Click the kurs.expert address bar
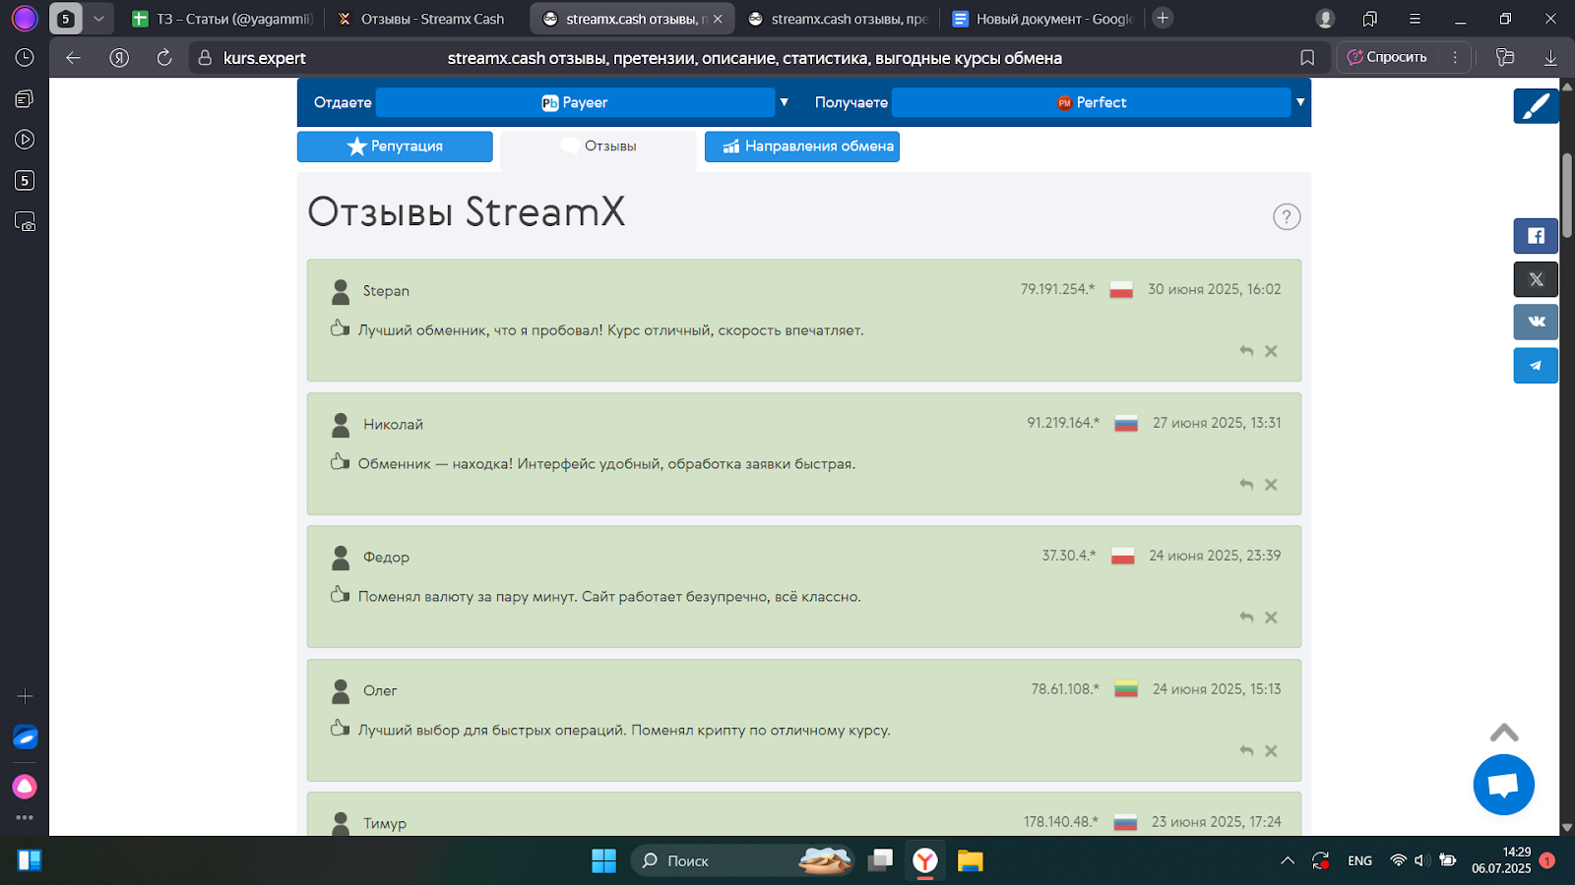 click(265, 58)
